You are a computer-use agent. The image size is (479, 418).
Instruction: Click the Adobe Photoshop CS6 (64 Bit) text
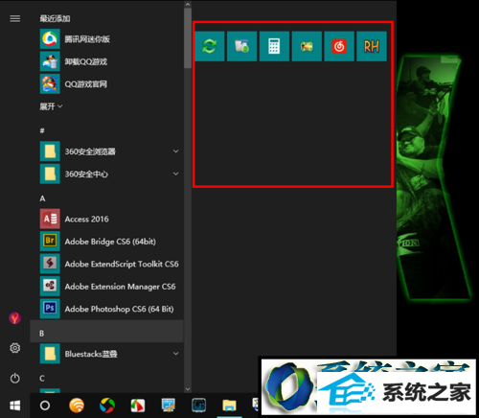[119, 309]
